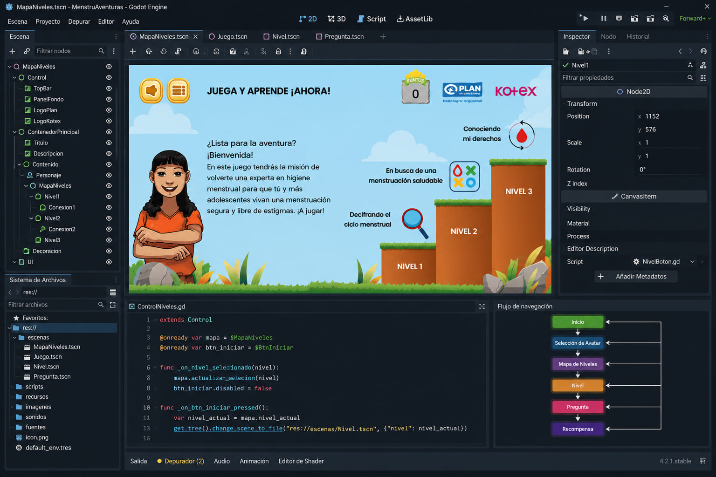
Task: Toggle visibility of the Personaje node
Action: click(x=109, y=175)
